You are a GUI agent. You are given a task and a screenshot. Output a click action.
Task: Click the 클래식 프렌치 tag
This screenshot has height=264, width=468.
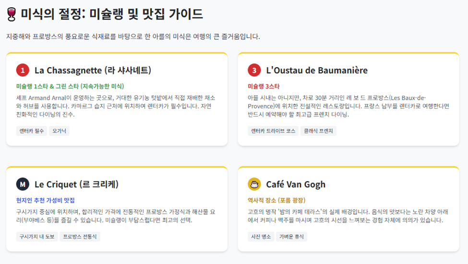point(318,131)
